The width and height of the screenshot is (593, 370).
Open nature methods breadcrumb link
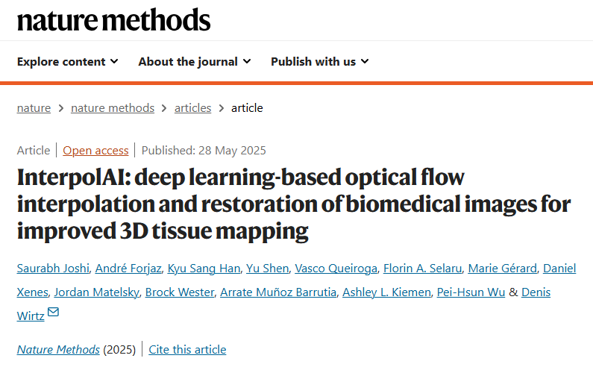point(113,108)
